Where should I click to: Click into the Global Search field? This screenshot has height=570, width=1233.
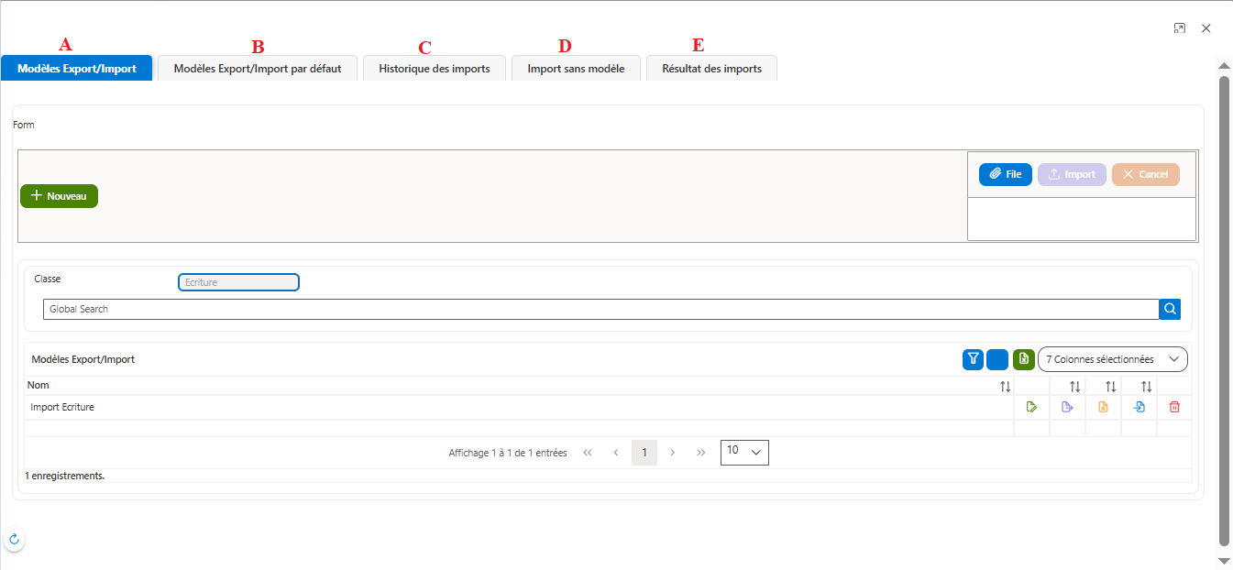pyautogui.click(x=600, y=309)
